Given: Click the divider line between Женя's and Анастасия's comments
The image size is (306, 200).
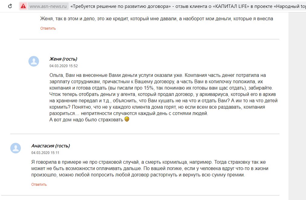Looking at the screenshot, I should pos(145,134).
